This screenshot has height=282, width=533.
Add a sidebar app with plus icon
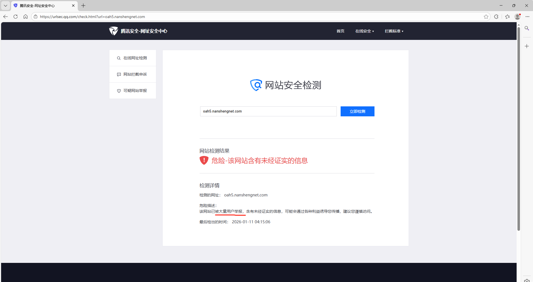click(x=527, y=46)
